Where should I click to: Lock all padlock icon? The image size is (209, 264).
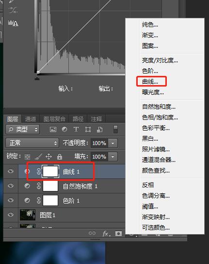[60, 157]
